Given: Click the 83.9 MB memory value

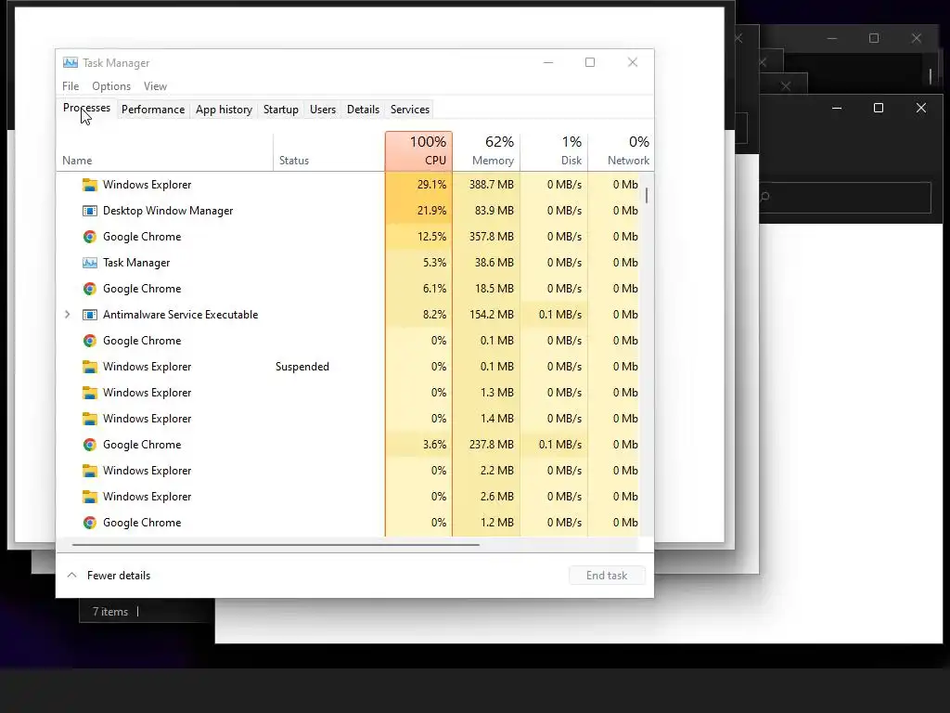Looking at the screenshot, I should coord(494,211).
